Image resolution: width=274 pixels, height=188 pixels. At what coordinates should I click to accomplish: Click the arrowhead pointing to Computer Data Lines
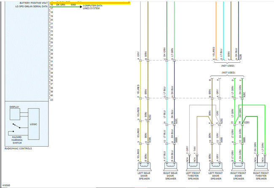point(81,7)
